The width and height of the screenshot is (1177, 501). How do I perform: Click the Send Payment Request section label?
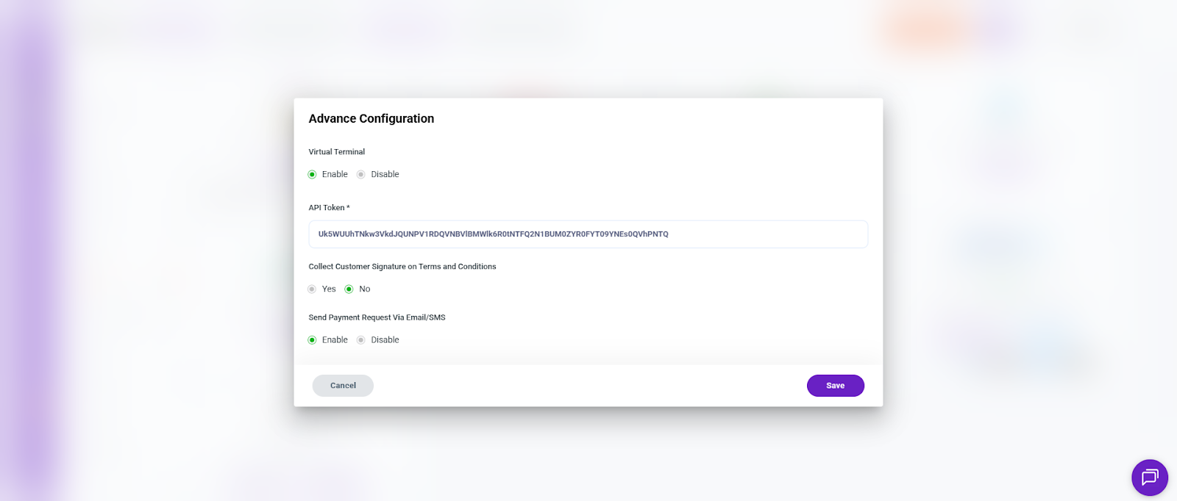click(377, 317)
